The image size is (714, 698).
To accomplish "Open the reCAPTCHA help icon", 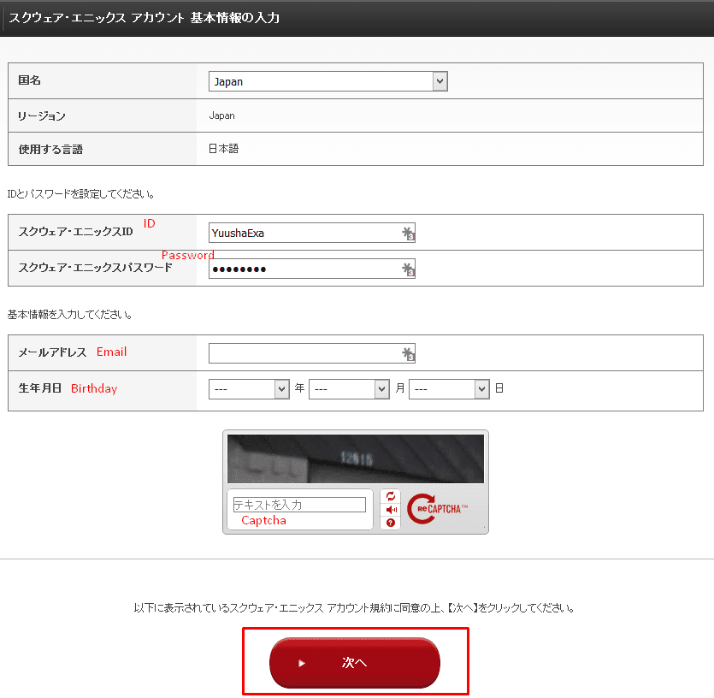I will click(391, 523).
